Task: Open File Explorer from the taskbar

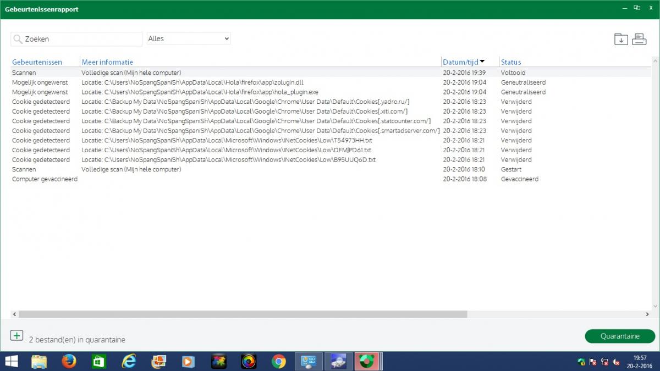Action: tap(39, 361)
